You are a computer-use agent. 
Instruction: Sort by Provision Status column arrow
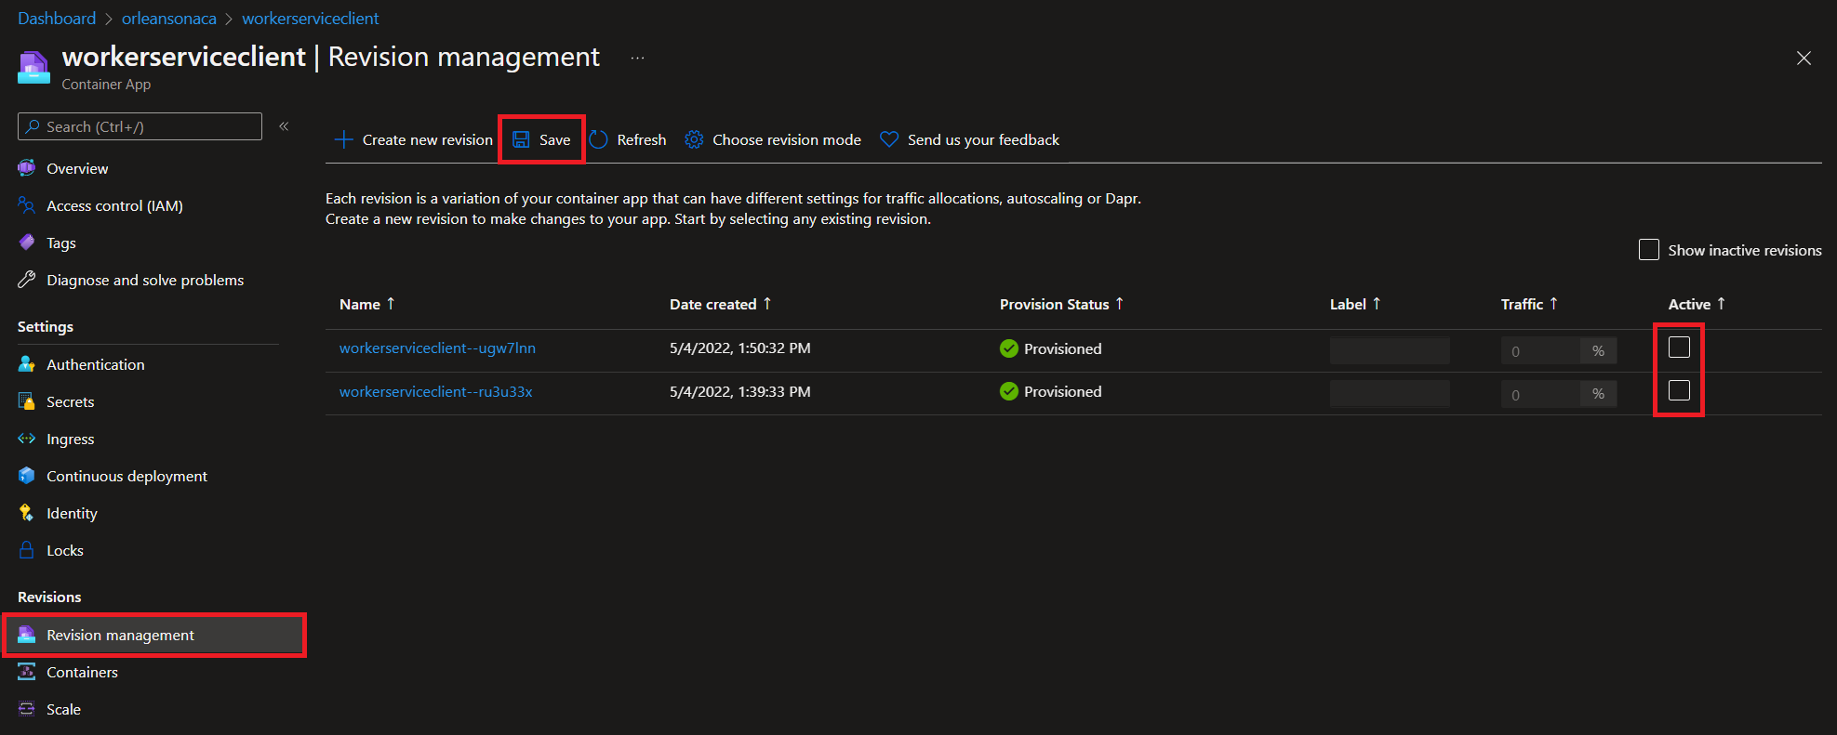tap(1120, 303)
